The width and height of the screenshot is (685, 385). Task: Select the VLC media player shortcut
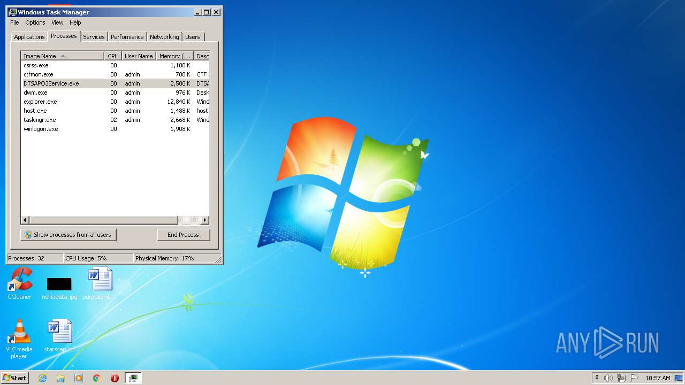(19, 339)
